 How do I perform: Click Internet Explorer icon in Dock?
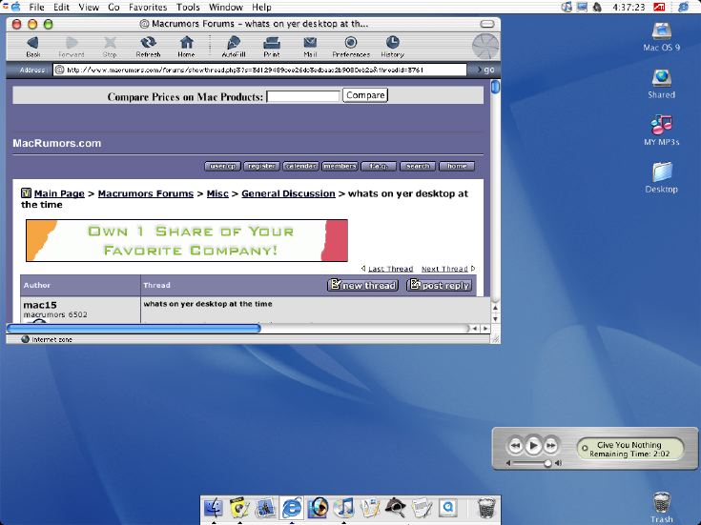pos(292,509)
